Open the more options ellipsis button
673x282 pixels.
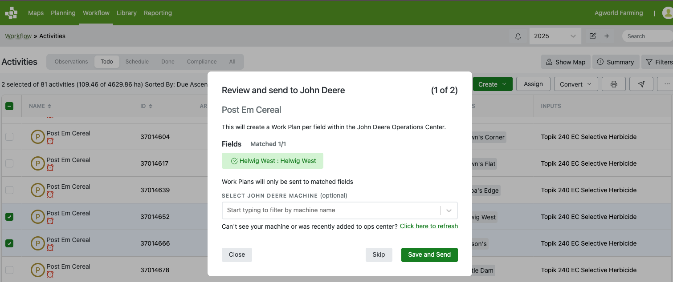[x=666, y=84]
